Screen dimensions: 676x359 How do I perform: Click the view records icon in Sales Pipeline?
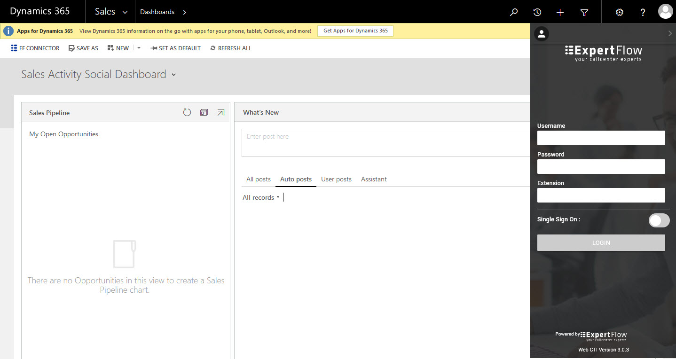[x=204, y=112]
